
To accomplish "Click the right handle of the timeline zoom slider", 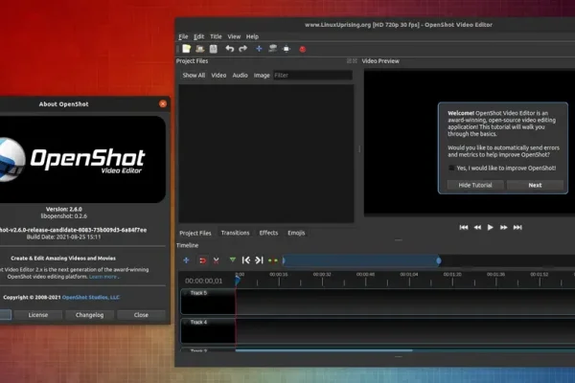I will click(439, 260).
